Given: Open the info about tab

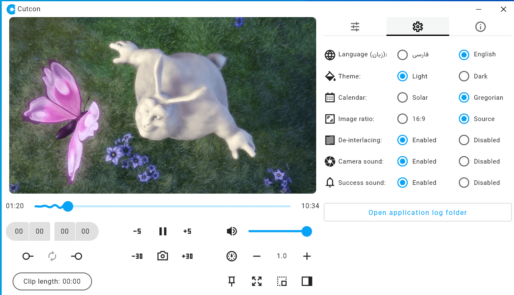Looking at the screenshot, I should click(x=481, y=27).
